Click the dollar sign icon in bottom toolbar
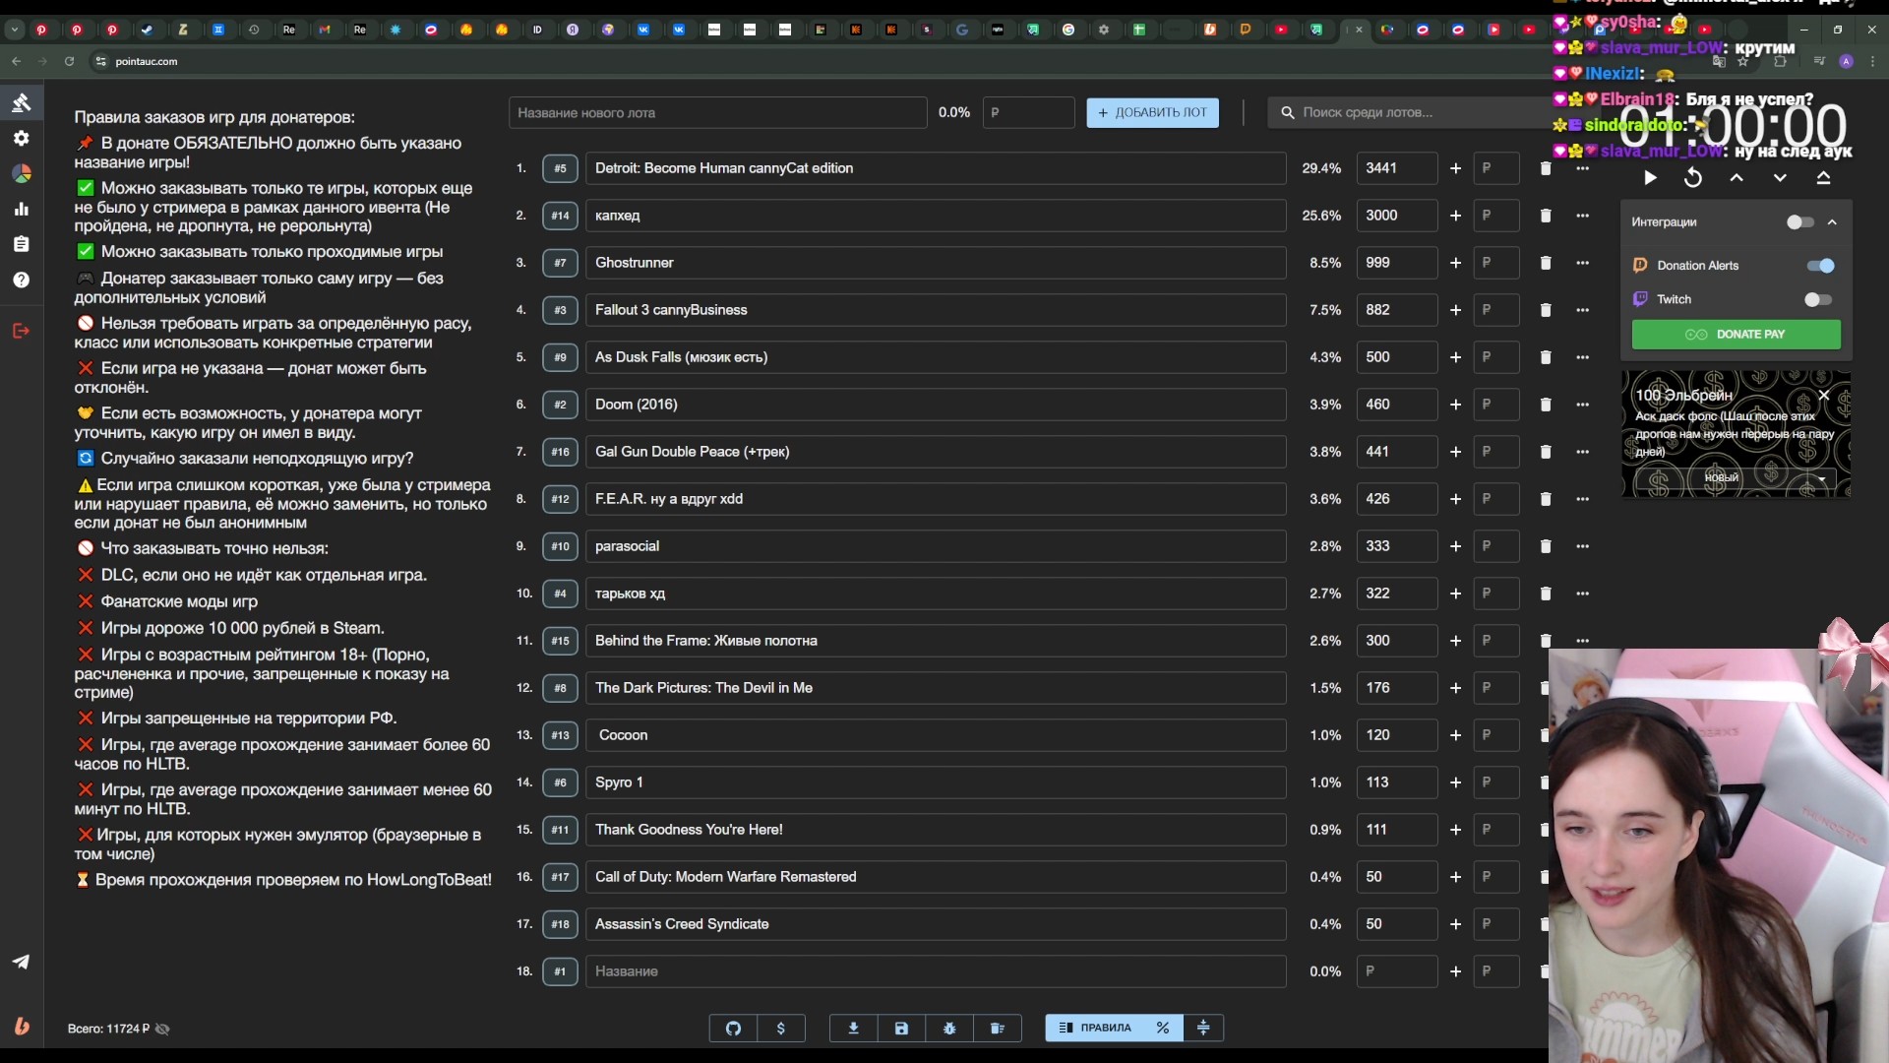1889x1063 pixels. click(781, 1028)
